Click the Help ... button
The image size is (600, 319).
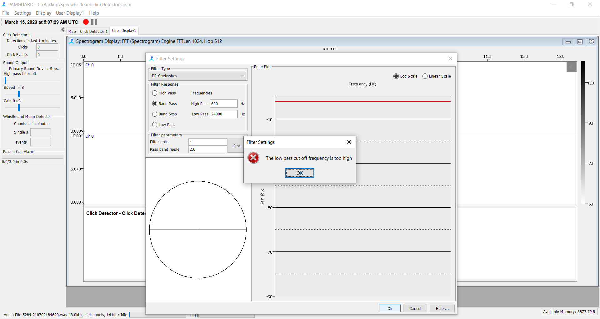[x=442, y=308]
